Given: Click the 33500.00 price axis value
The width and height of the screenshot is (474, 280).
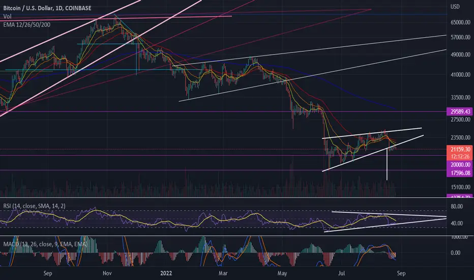Looking at the screenshot, I should click(x=460, y=97).
